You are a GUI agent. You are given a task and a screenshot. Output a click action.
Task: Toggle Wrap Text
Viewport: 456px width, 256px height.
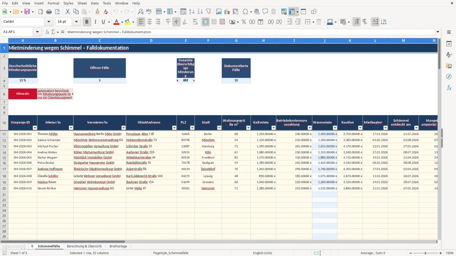click(x=195, y=22)
